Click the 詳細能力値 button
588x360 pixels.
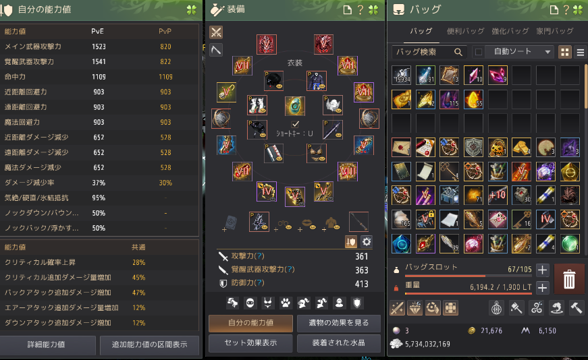coord(48,344)
